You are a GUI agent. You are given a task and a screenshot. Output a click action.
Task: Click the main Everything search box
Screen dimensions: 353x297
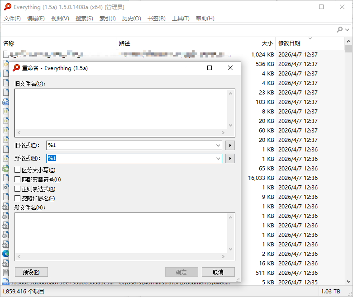click(x=169, y=29)
